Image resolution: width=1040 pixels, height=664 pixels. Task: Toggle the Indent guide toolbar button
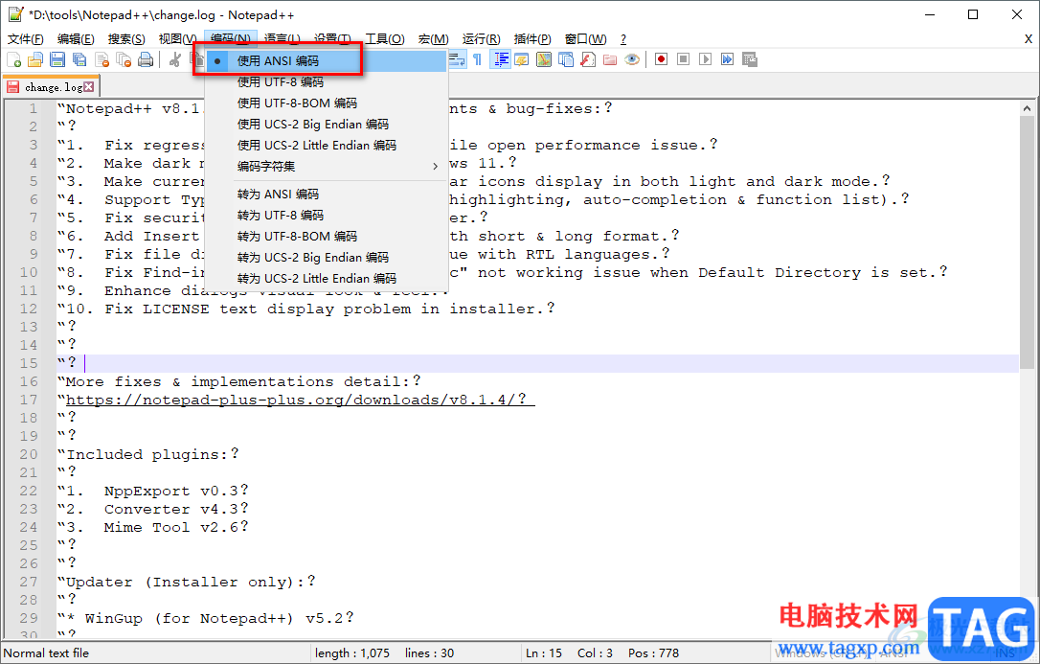point(500,59)
